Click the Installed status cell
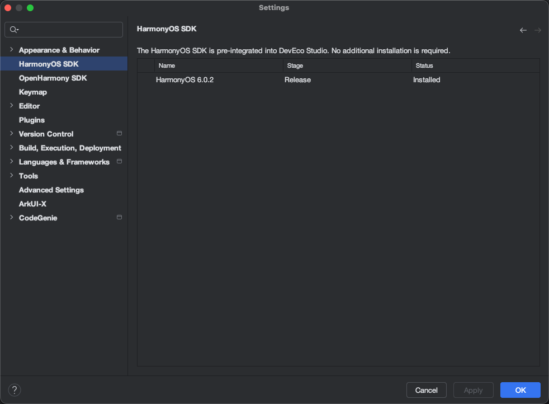The height and width of the screenshot is (404, 549). 427,80
